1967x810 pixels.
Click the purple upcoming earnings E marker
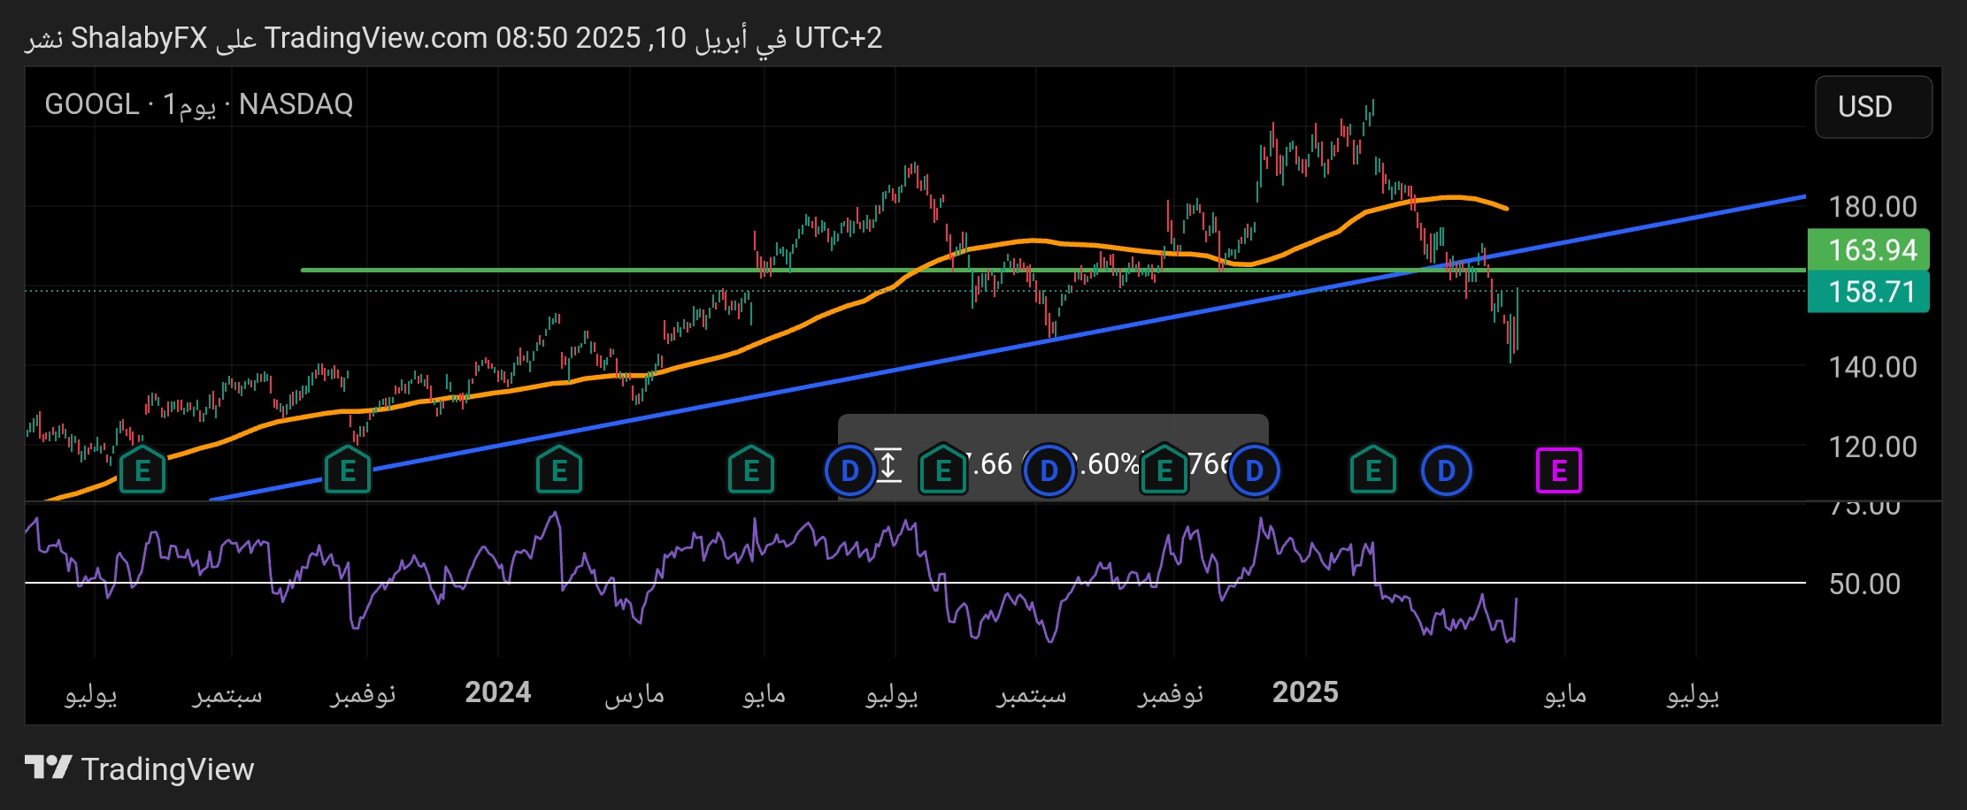[x=1559, y=470]
